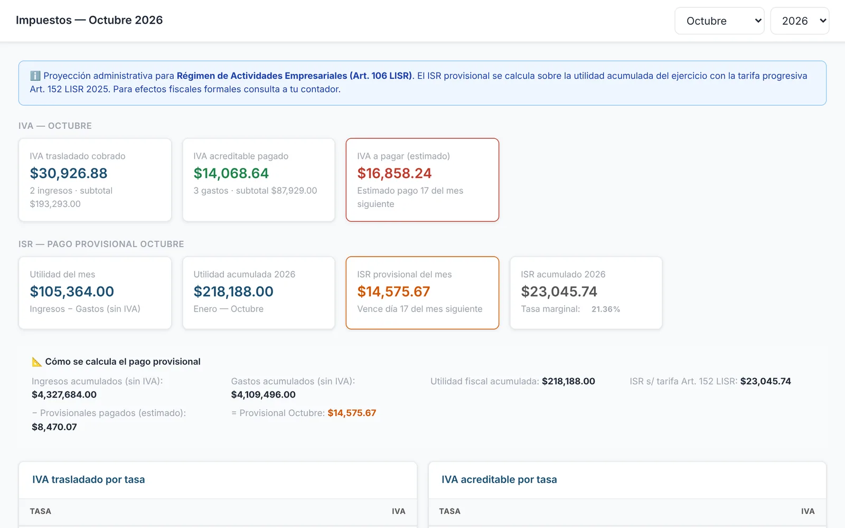The width and height of the screenshot is (845, 528).
Task: Select the IVA trasladado cobrado card
Action: tap(95, 180)
